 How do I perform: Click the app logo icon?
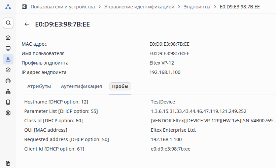pos(8,7)
